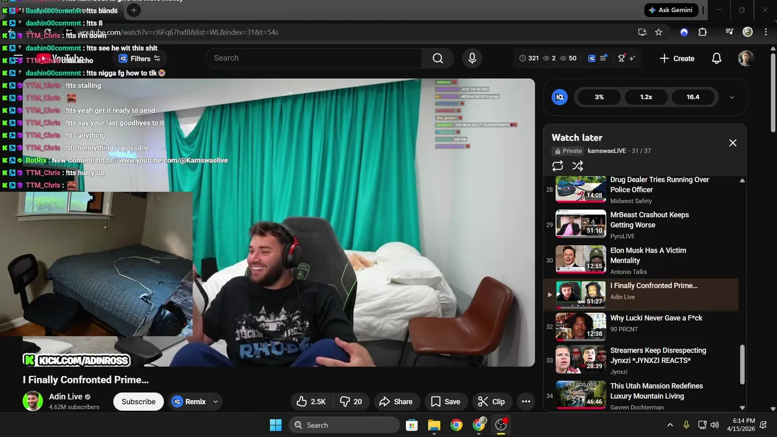Dislike the video (20)
This screenshot has height=437, width=777.
351,402
